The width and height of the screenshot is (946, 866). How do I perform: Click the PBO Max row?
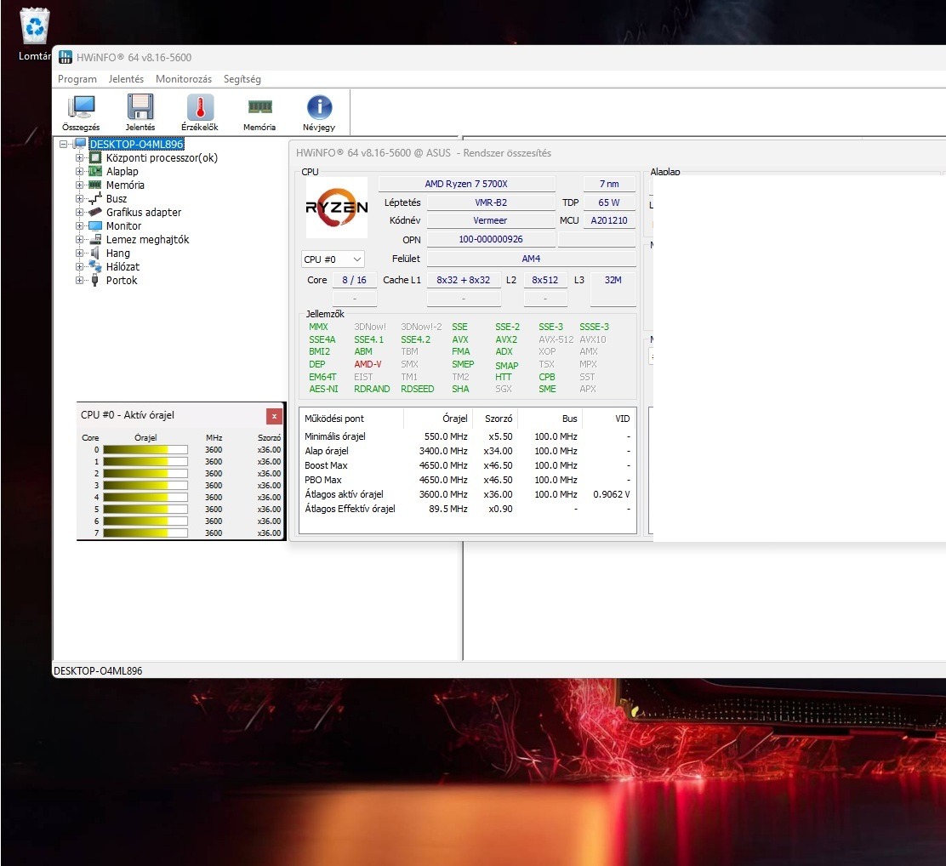[x=468, y=480]
